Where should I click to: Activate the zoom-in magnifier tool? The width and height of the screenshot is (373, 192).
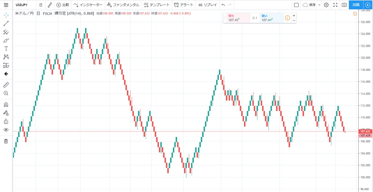pos(6,93)
